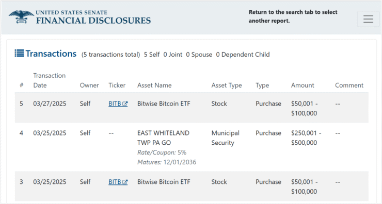The height and width of the screenshot is (204, 382).
Task: Click the Comment column header
Action: pos(349,86)
